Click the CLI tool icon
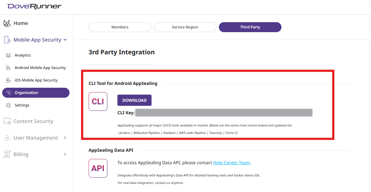The height and width of the screenshot is (192, 371). point(98,101)
